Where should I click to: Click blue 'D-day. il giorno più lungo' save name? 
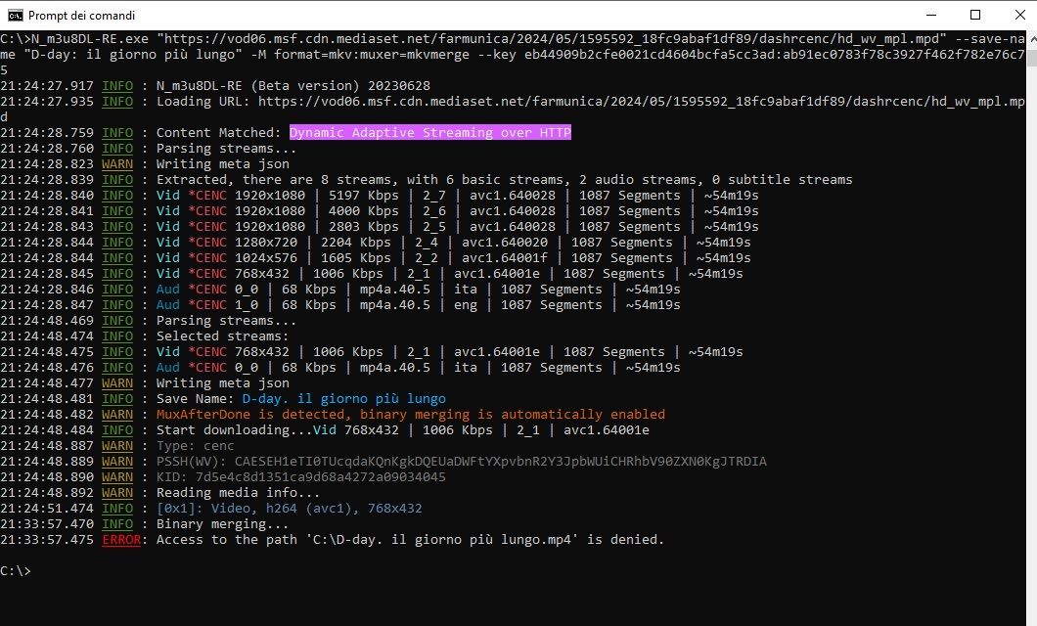point(344,399)
